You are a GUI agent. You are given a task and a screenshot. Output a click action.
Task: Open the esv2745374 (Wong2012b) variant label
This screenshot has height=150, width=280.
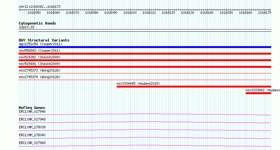pyautogui.click(x=40, y=77)
